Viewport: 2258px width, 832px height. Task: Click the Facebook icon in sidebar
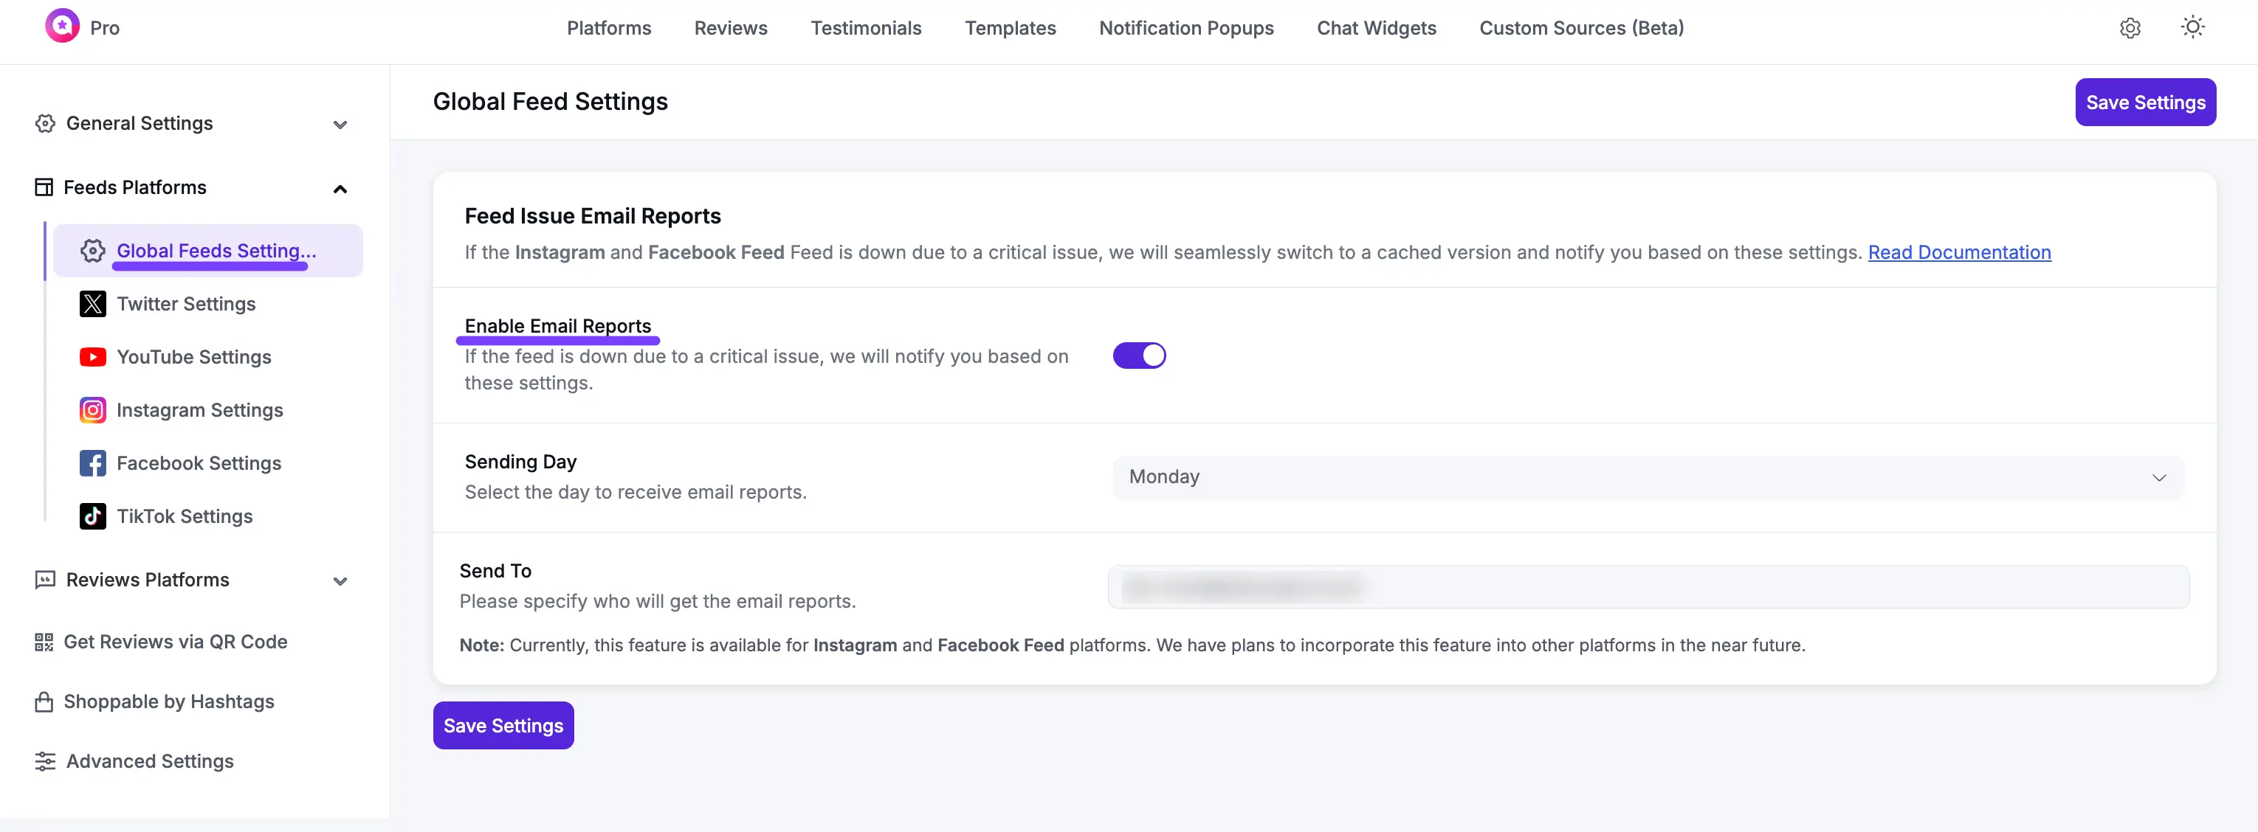pos(93,463)
